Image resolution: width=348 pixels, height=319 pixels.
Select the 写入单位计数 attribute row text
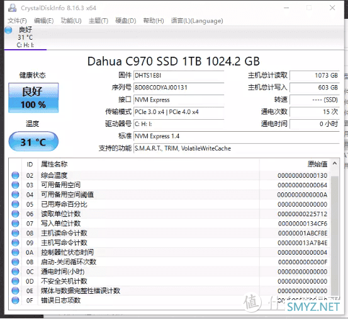pyautogui.click(x=60, y=223)
